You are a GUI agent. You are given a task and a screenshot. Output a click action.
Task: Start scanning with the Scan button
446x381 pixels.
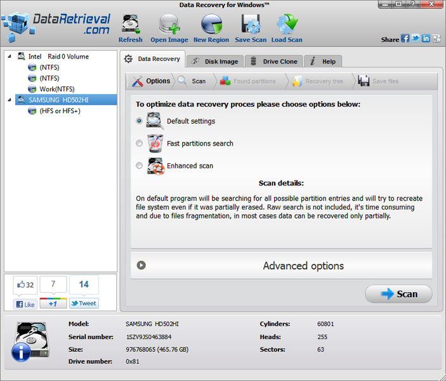click(x=398, y=294)
